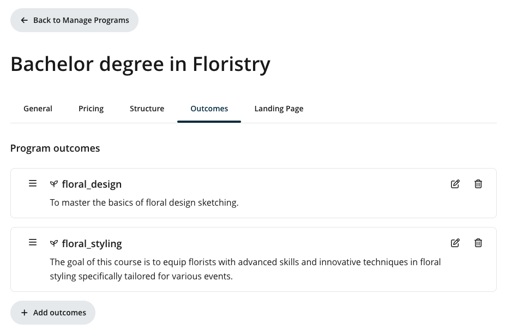
Task: Click the Bachelor degree in Floristry heading
Action: tap(140, 64)
